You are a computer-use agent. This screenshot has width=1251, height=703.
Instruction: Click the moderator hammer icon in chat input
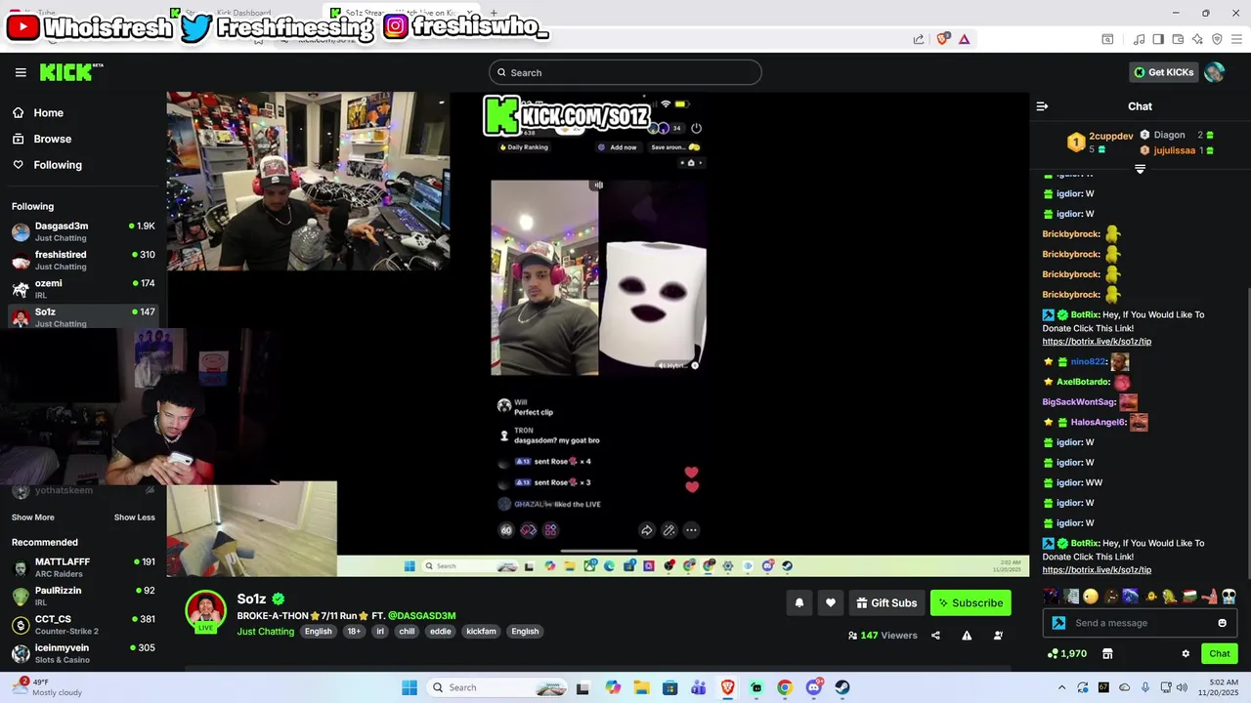(1058, 623)
